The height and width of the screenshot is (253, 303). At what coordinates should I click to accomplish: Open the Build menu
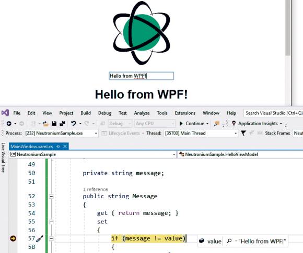[86, 113]
